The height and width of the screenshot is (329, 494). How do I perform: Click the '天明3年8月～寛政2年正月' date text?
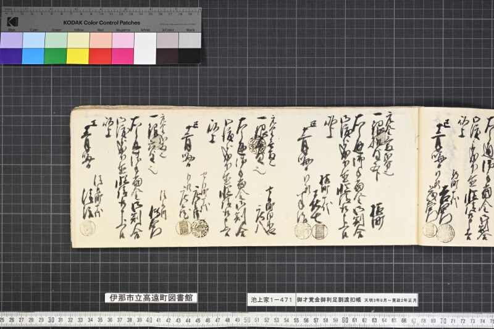pos(390,301)
